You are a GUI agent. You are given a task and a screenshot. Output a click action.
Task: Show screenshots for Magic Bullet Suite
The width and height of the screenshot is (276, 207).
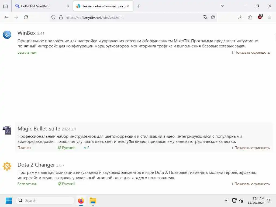click(x=251, y=148)
